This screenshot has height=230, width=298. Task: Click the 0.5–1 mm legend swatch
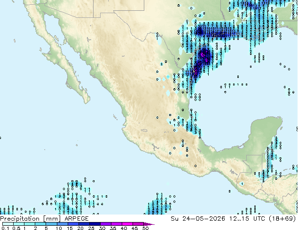click(x=19, y=224)
